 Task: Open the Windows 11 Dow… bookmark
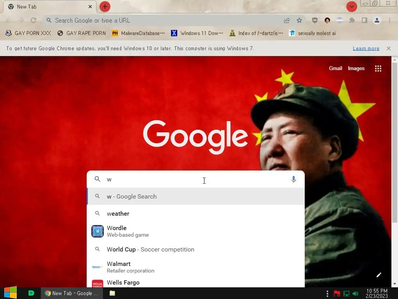(197, 33)
